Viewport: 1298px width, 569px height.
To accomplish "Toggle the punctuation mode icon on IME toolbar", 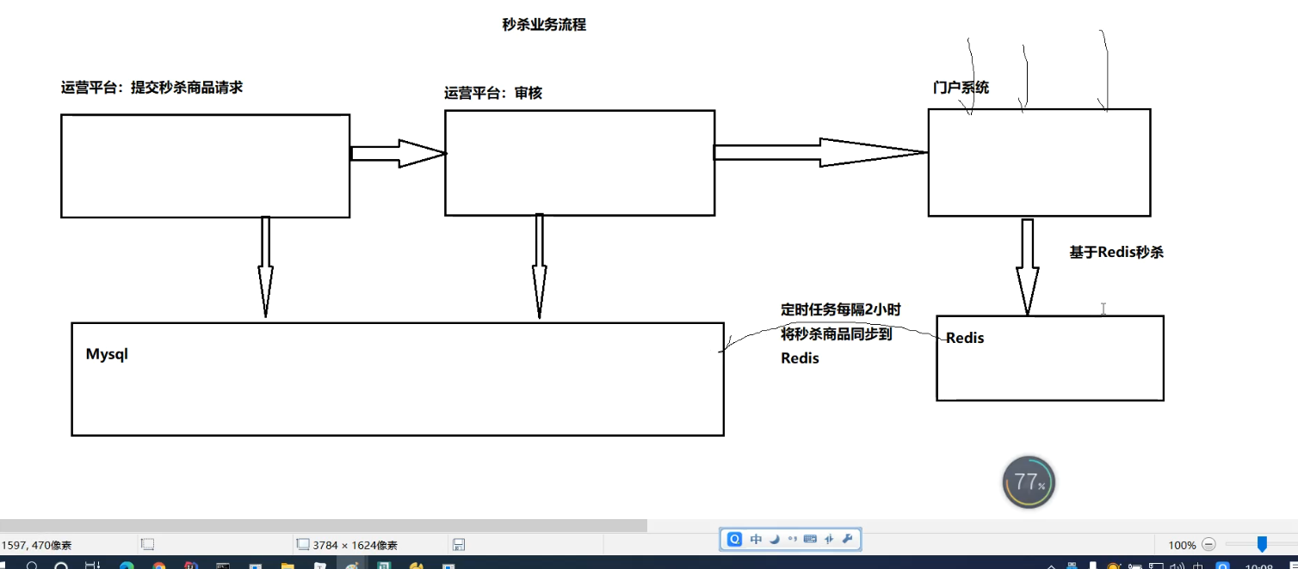I will tap(792, 539).
